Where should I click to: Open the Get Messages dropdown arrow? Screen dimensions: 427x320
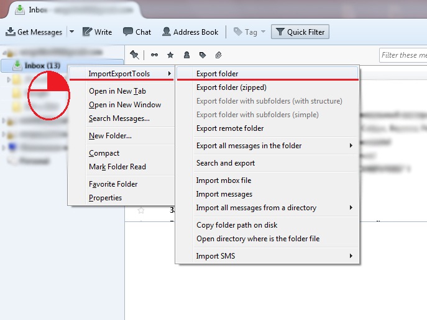pos(71,32)
